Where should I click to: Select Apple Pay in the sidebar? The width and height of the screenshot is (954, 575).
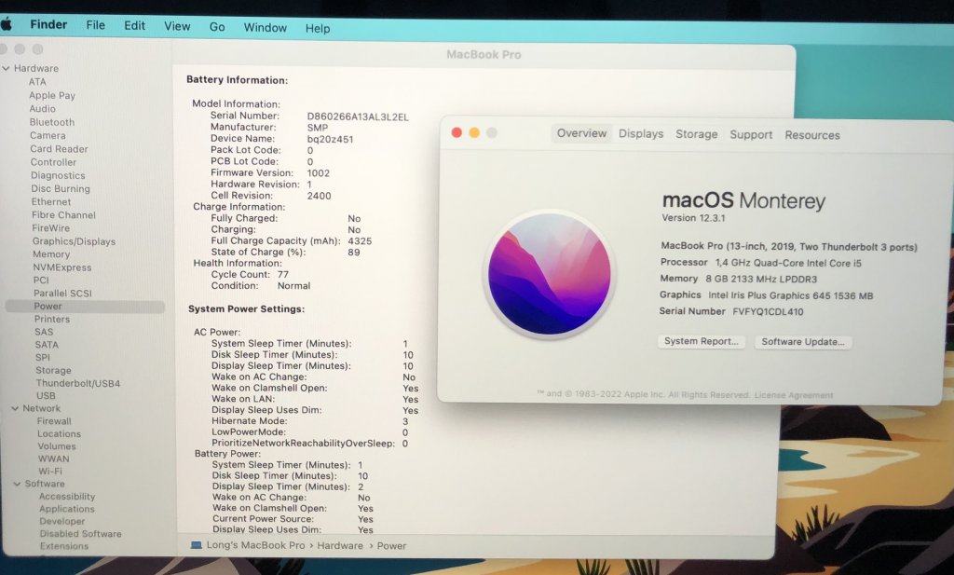pyautogui.click(x=52, y=95)
